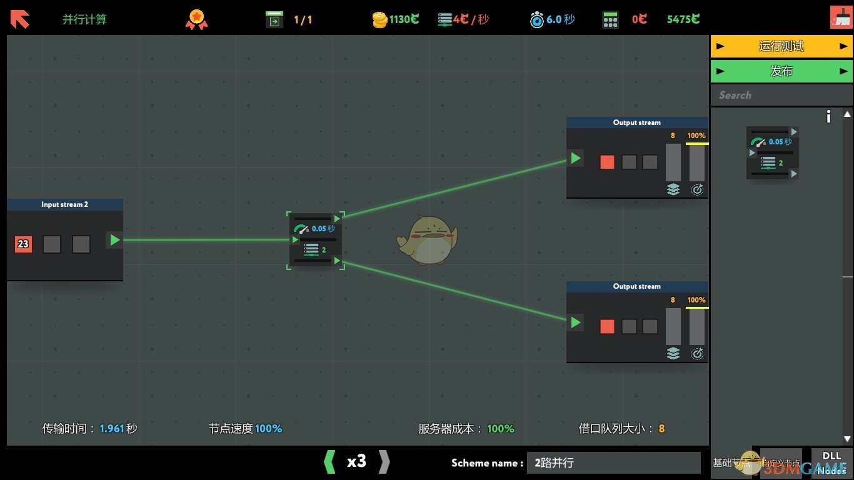854x480 pixels.
Task: Click the 并行计算 level title
Action: tap(84, 19)
